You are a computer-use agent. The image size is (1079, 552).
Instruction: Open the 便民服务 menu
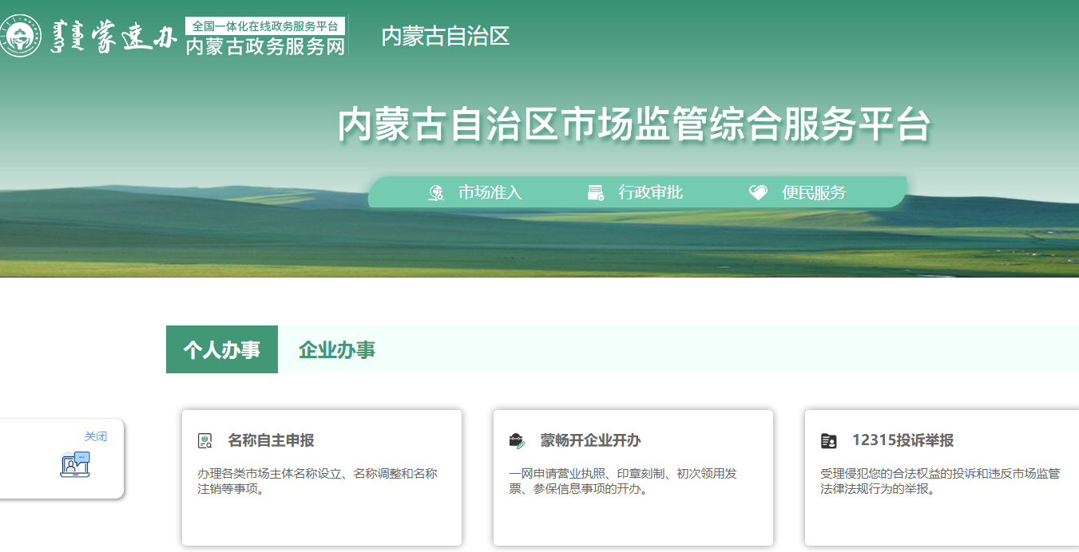click(813, 192)
